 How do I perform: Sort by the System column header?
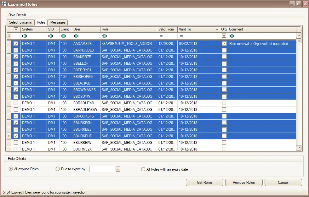pyautogui.click(x=33, y=29)
